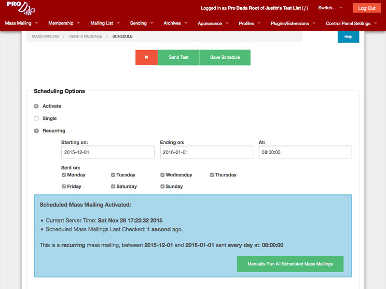Toggle the Activate checkbox

[x=36, y=106]
